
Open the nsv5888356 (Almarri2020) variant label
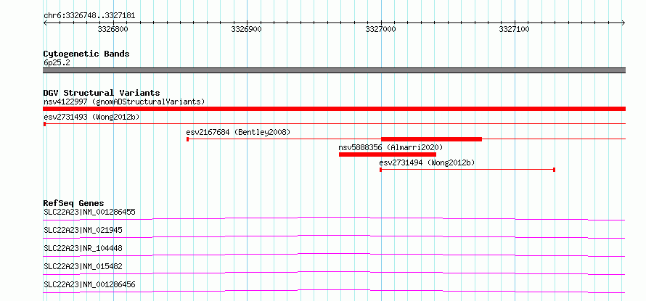coord(391,147)
